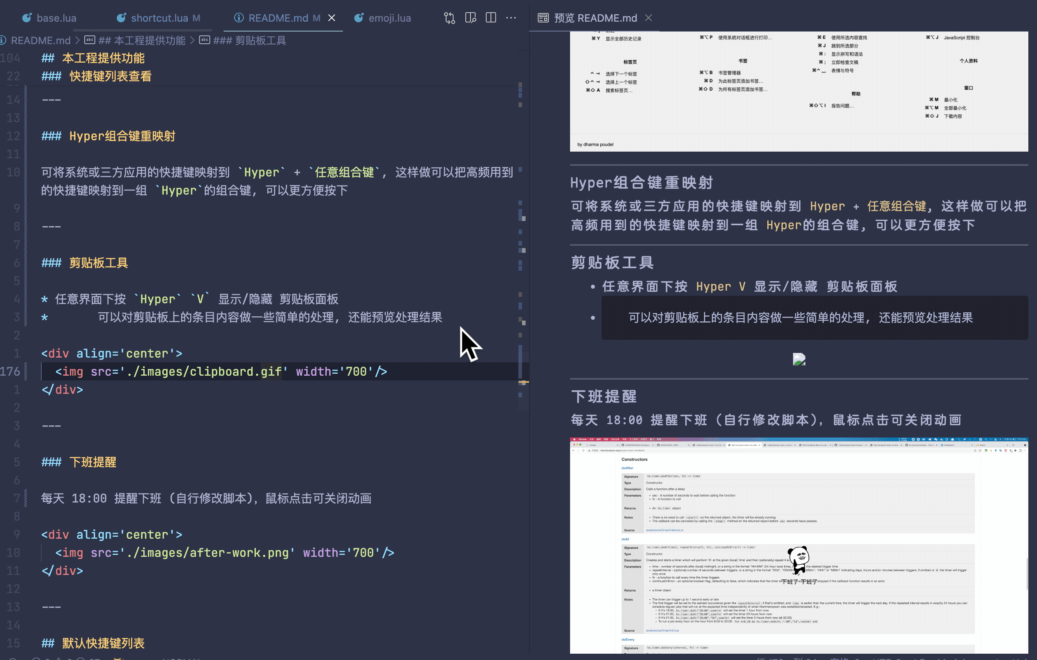
Task: Expand the '## 本工程提供功能' breadcrumb
Action: click(142, 41)
